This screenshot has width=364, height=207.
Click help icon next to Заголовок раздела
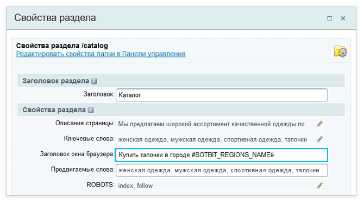click(94, 81)
